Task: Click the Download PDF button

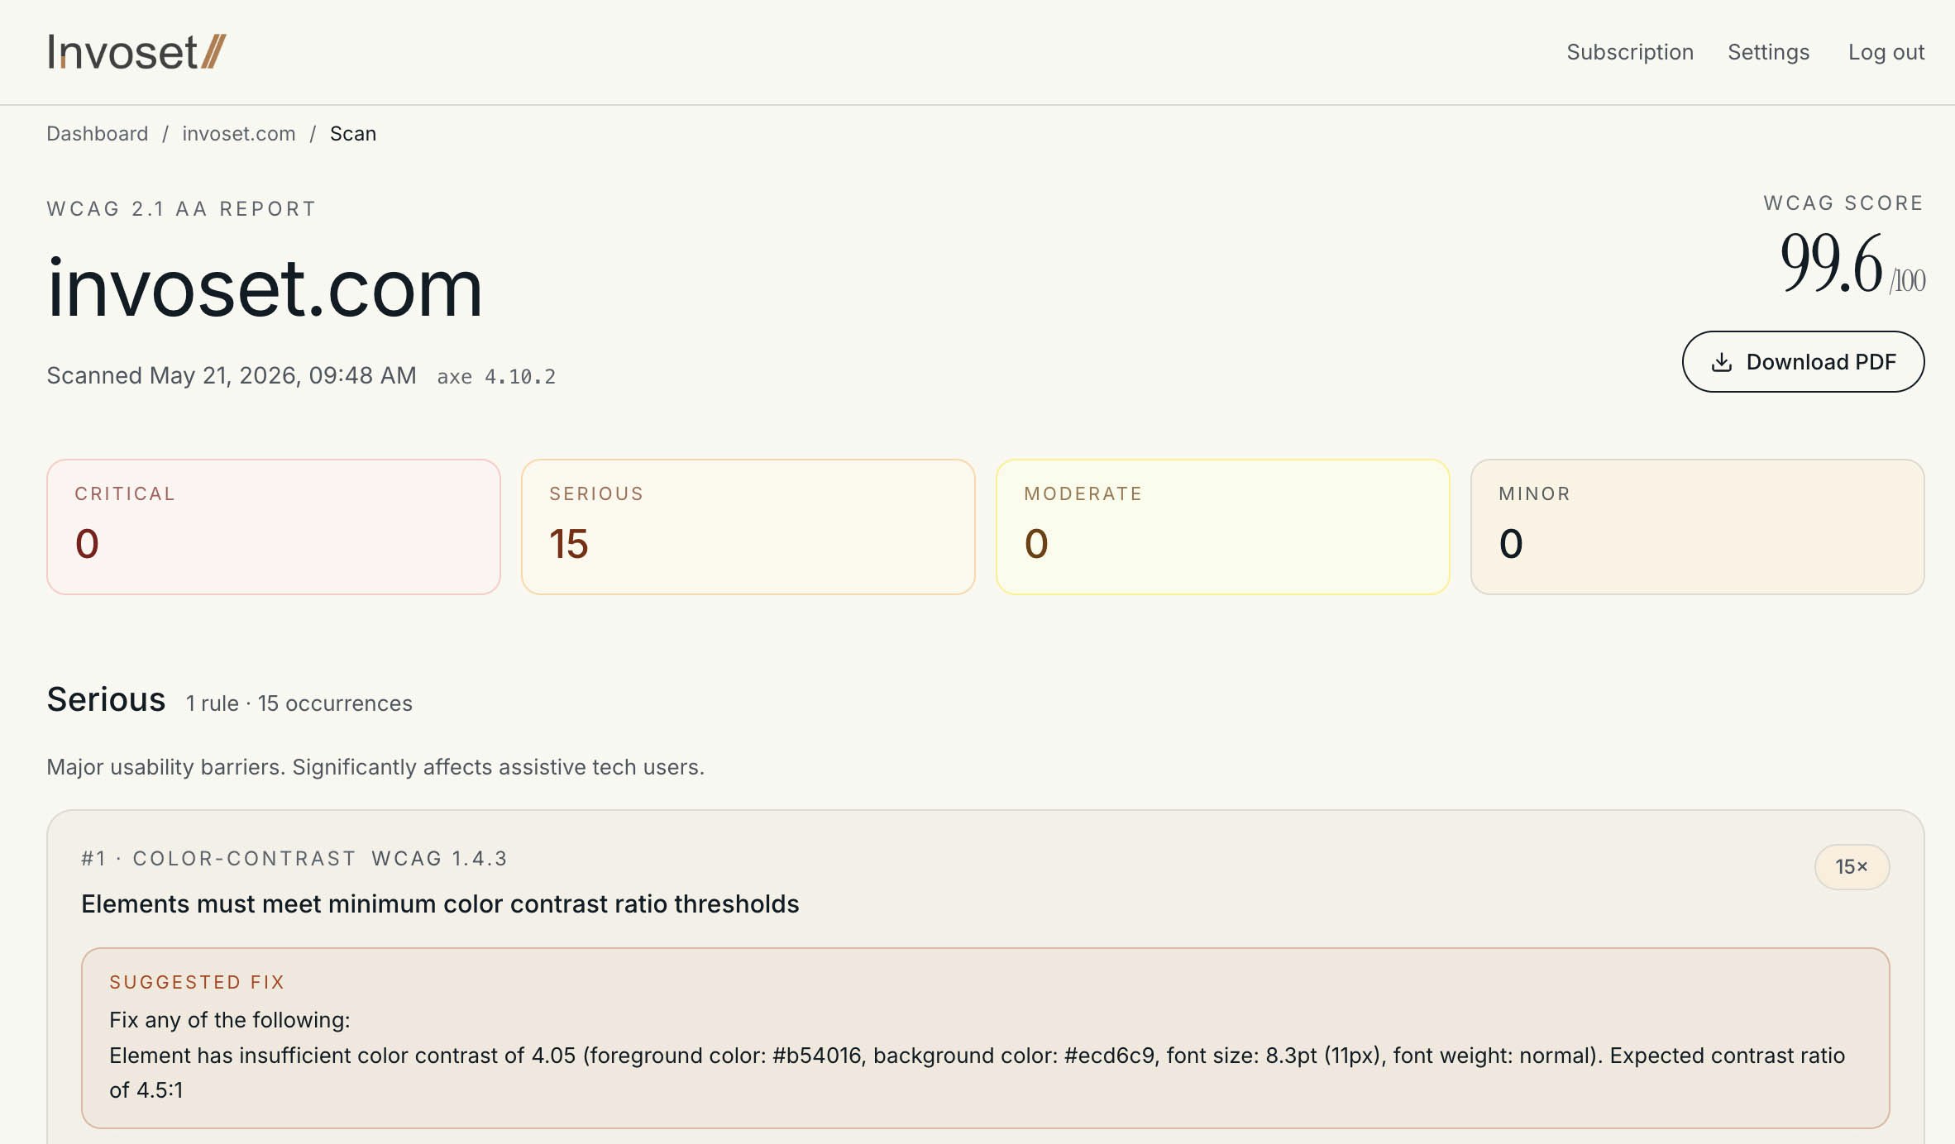Action: (x=1803, y=361)
